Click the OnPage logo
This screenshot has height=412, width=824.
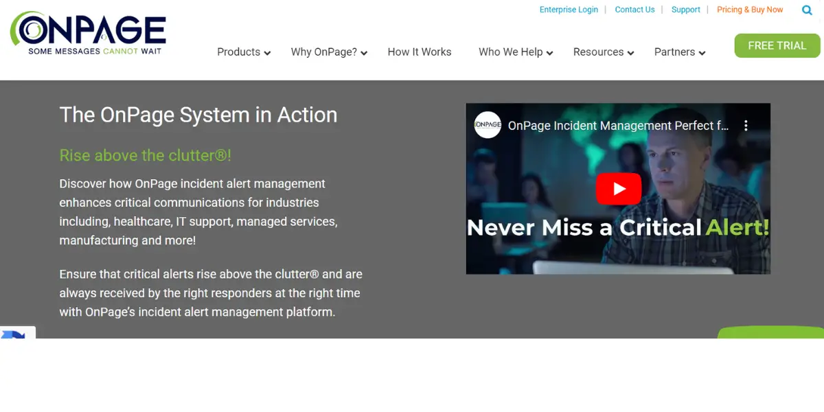(x=88, y=34)
